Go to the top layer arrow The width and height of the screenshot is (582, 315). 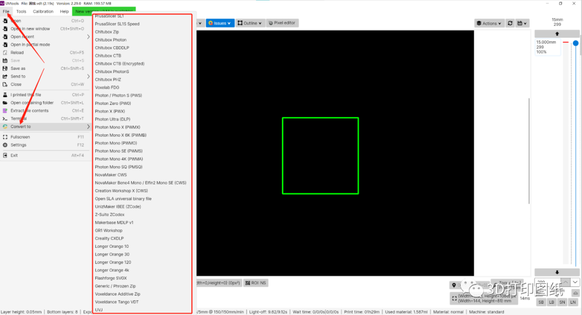(x=557, y=34)
